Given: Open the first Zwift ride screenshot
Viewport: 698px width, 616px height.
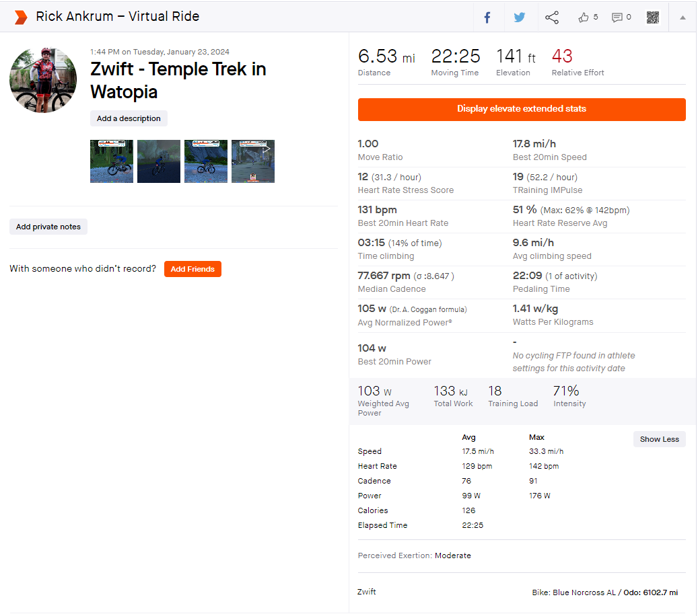Looking at the screenshot, I should click(x=112, y=161).
